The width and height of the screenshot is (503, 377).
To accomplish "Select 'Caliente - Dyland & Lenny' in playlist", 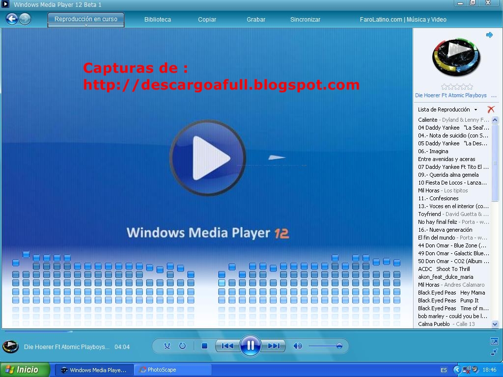I will pos(453,120).
